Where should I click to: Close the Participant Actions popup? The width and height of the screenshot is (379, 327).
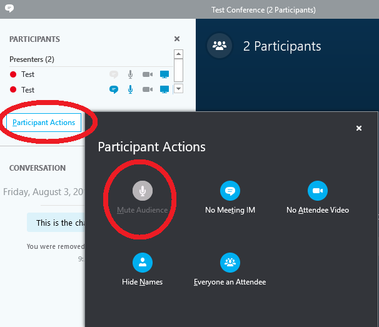[x=359, y=128]
